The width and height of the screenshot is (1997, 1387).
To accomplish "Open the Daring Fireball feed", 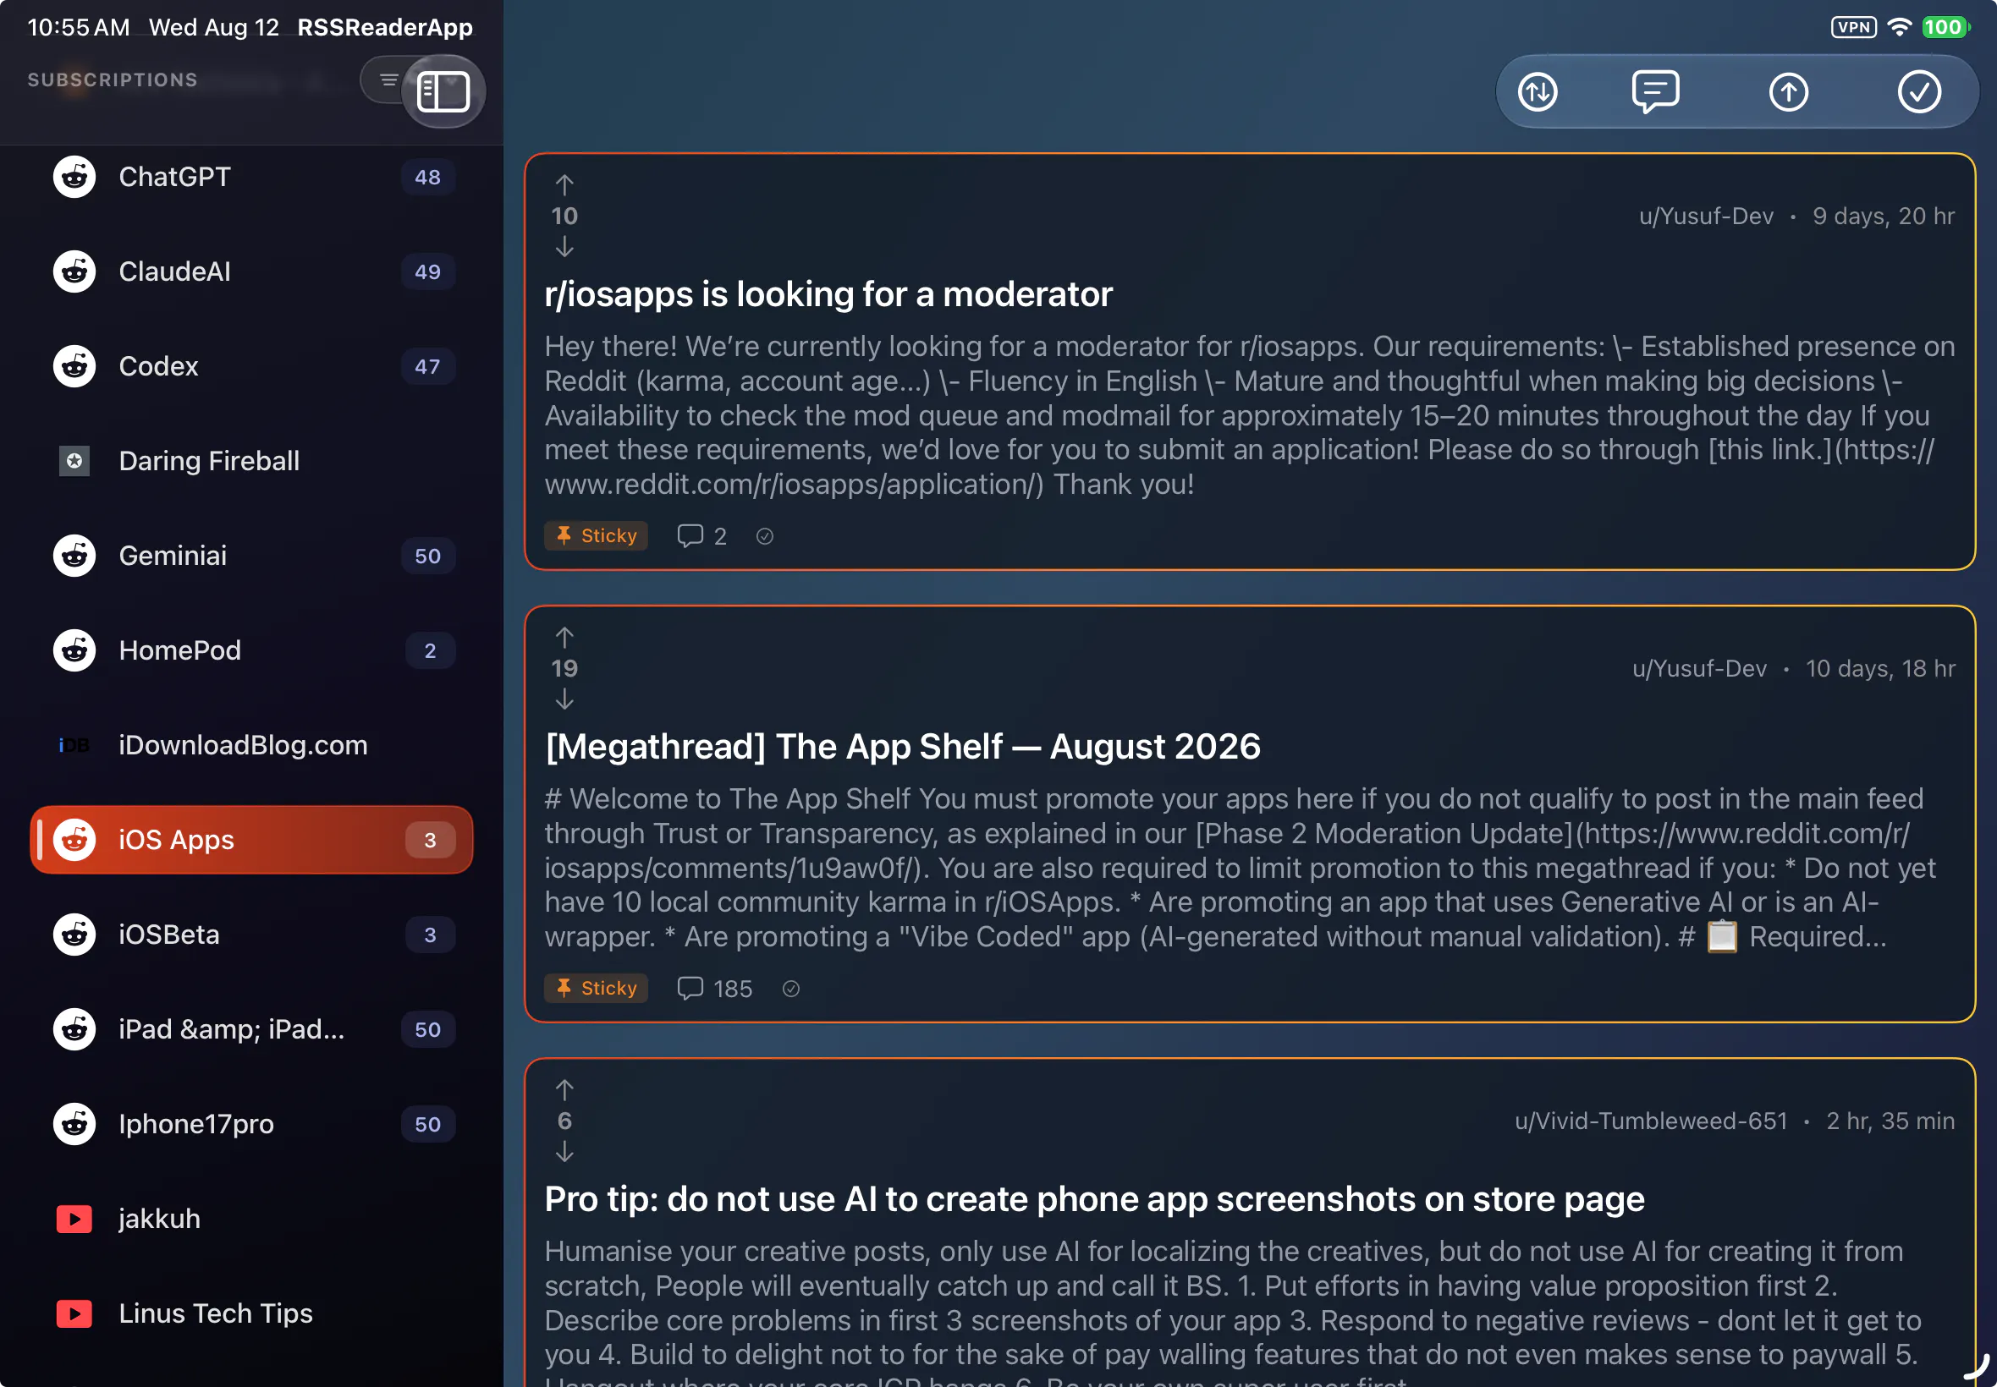I will (x=251, y=461).
